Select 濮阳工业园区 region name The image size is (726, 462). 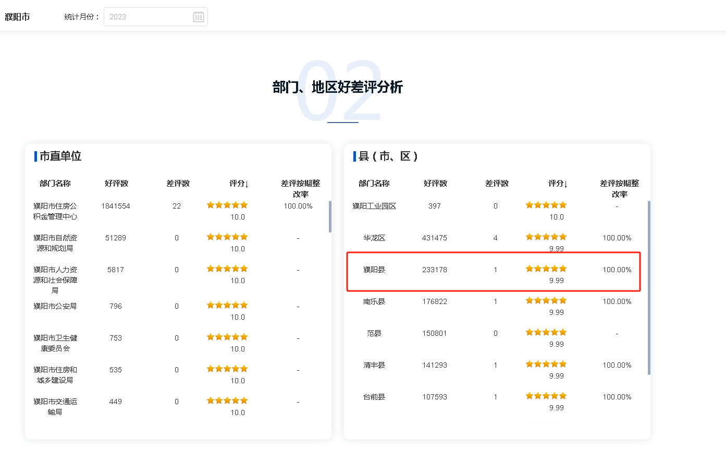(374, 206)
